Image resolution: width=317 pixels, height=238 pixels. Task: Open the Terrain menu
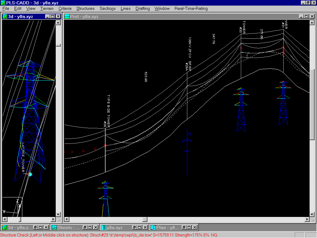[x=47, y=9]
